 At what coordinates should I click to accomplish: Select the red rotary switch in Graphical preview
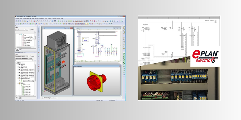(x=96, y=81)
